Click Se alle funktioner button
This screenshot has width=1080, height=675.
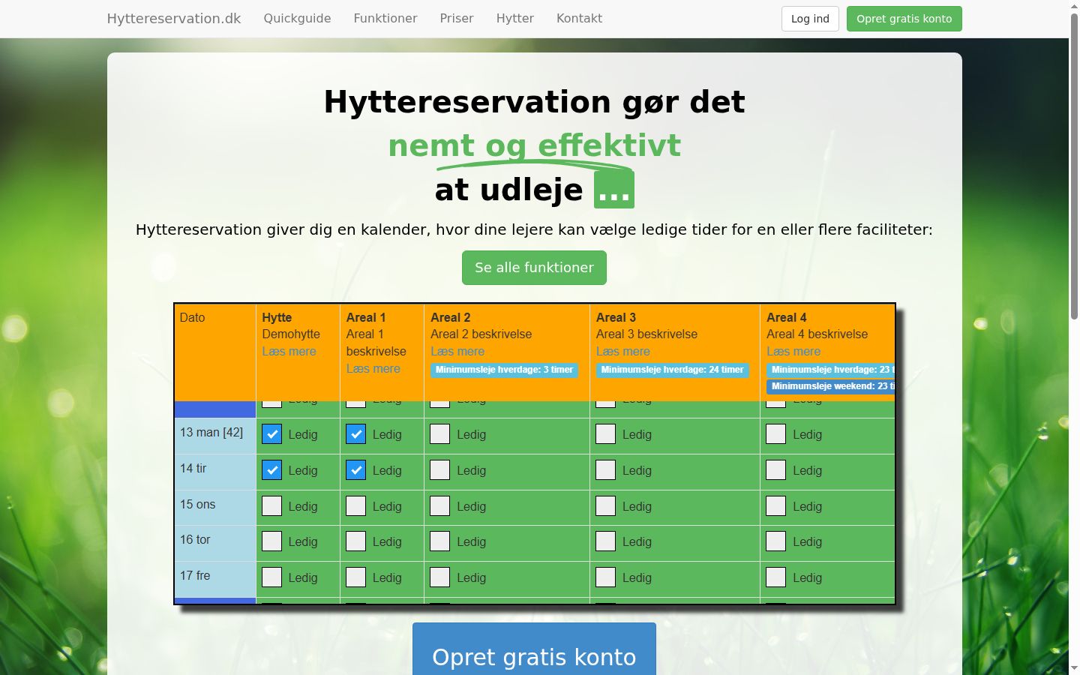pyautogui.click(x=534, y=268)
